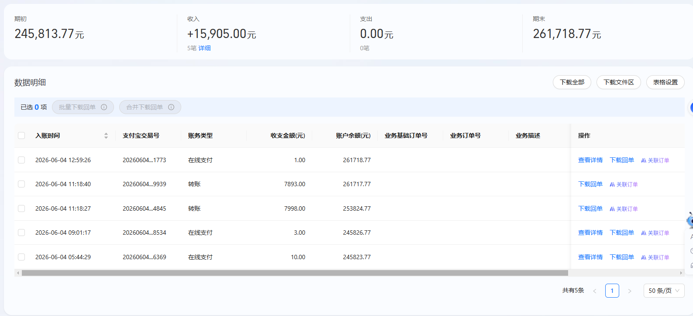Screen dimensions: 693x316
Task: Click the 共有5条 total count text
Action: pos(573,290)
